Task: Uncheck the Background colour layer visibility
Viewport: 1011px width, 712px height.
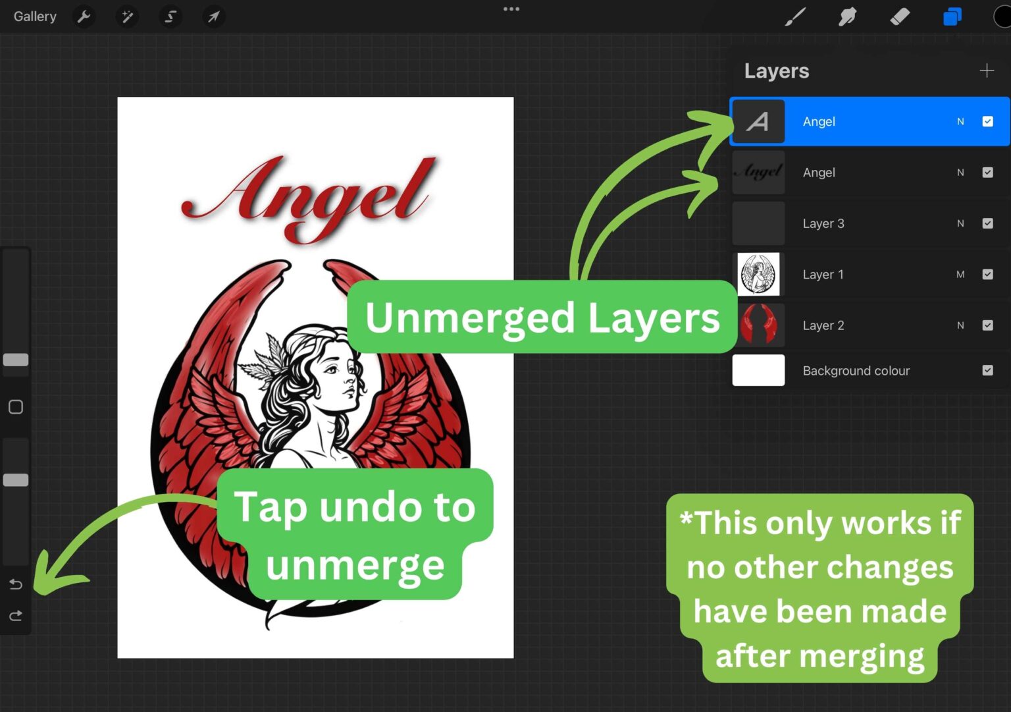Action: click(987, 370)
